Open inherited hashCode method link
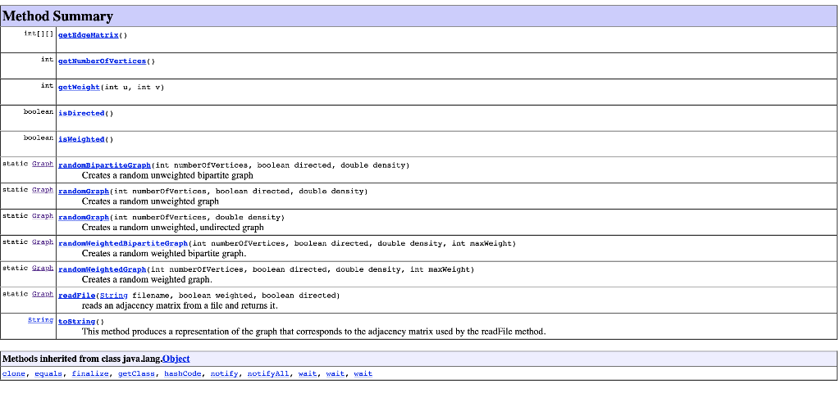The image size is (840, 393). pos(183,373)
